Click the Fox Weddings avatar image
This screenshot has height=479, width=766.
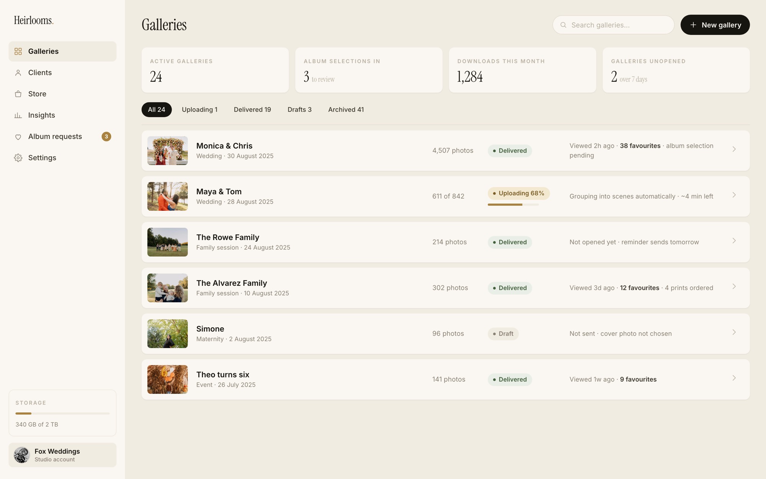pos(22,455)
